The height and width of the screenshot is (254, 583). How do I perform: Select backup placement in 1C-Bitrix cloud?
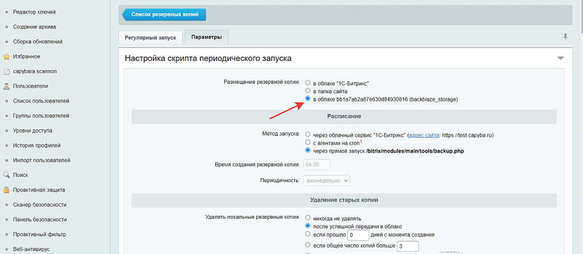(308, 83)
